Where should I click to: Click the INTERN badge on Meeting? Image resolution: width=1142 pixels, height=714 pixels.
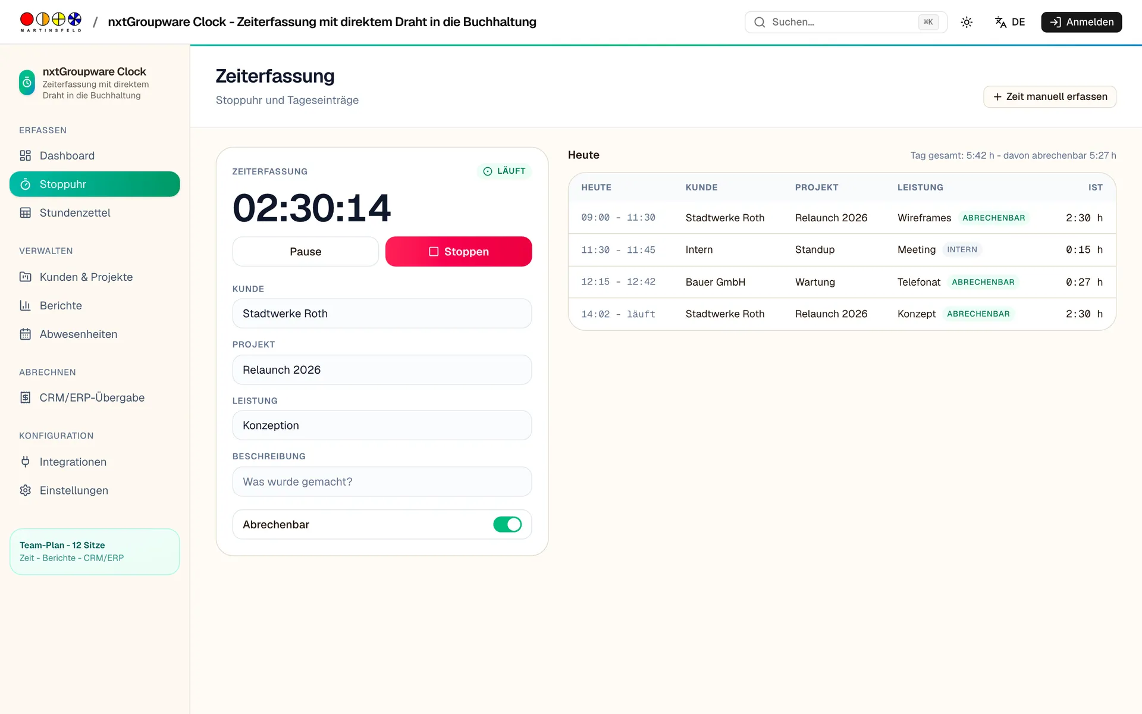[x=962, y=250]
